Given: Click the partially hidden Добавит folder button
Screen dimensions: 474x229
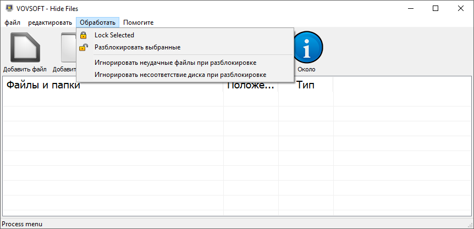Looking at the screenshot, I should 64,52.
